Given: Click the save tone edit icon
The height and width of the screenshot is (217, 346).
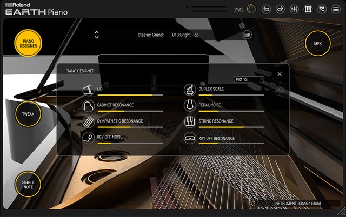Looking at the screenshot, I should (247, 35).
